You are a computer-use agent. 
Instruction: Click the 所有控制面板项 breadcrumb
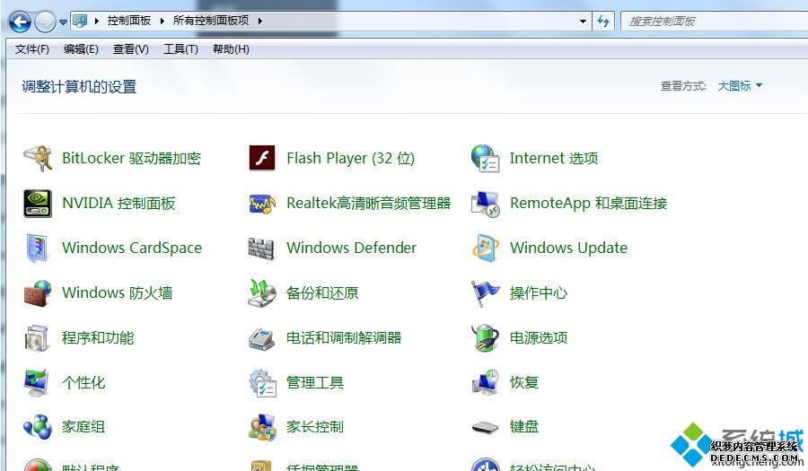point(211,21)
